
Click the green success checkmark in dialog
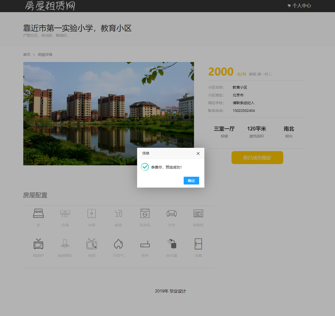click(x=145, y=167)
